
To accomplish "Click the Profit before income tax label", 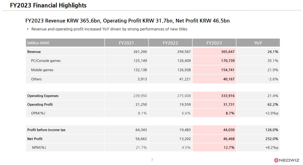I will pos(46,130).
